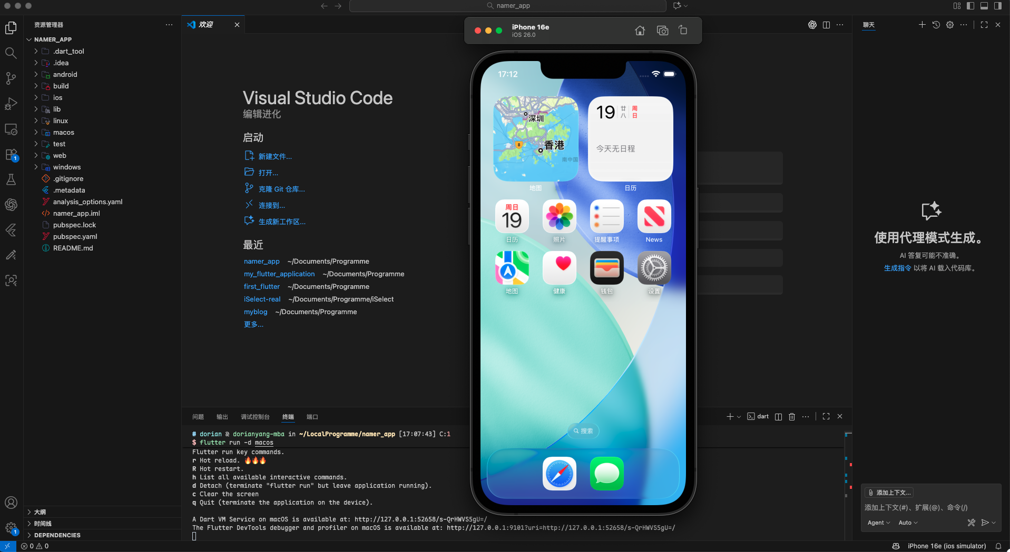Toggle the primary side bar
The width and height of the screenshot is (1010, 552).
970,6
